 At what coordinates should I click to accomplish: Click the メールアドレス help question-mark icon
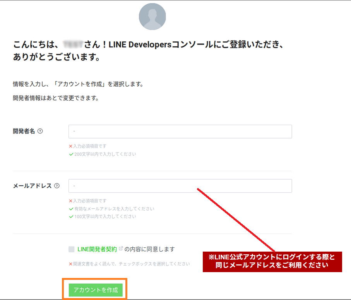(x=57, y=186)
